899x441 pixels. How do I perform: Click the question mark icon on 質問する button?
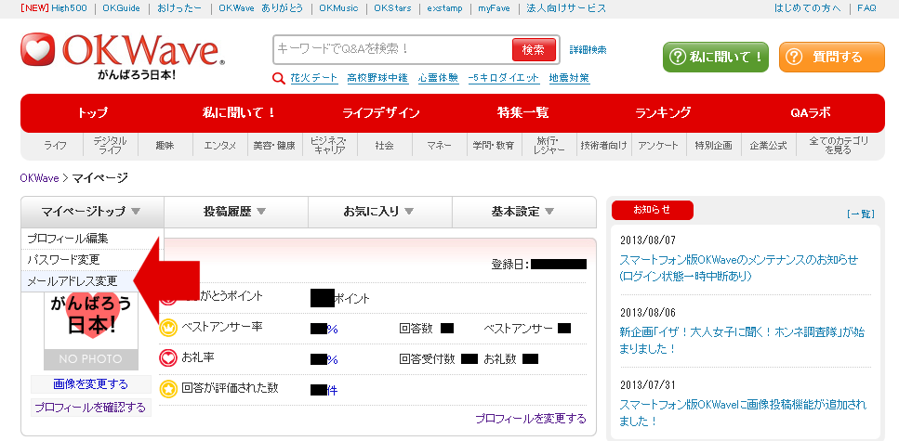[794, 57]
